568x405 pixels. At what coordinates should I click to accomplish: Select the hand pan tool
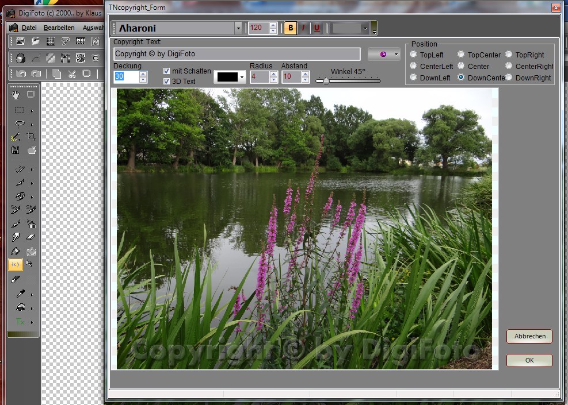tap(16, 95)
